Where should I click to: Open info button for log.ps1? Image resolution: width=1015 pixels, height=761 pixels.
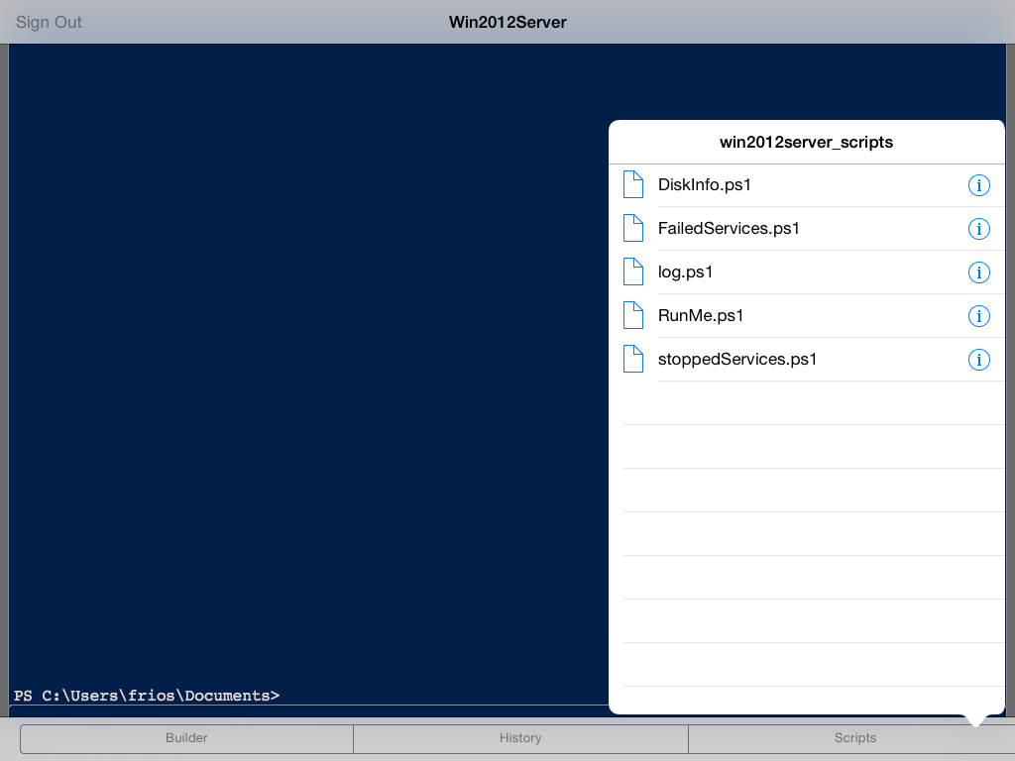978,272
